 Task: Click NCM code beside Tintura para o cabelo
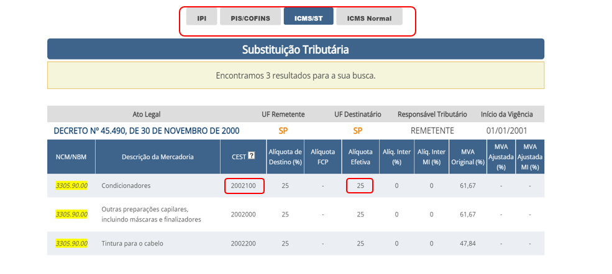[71, 243]
